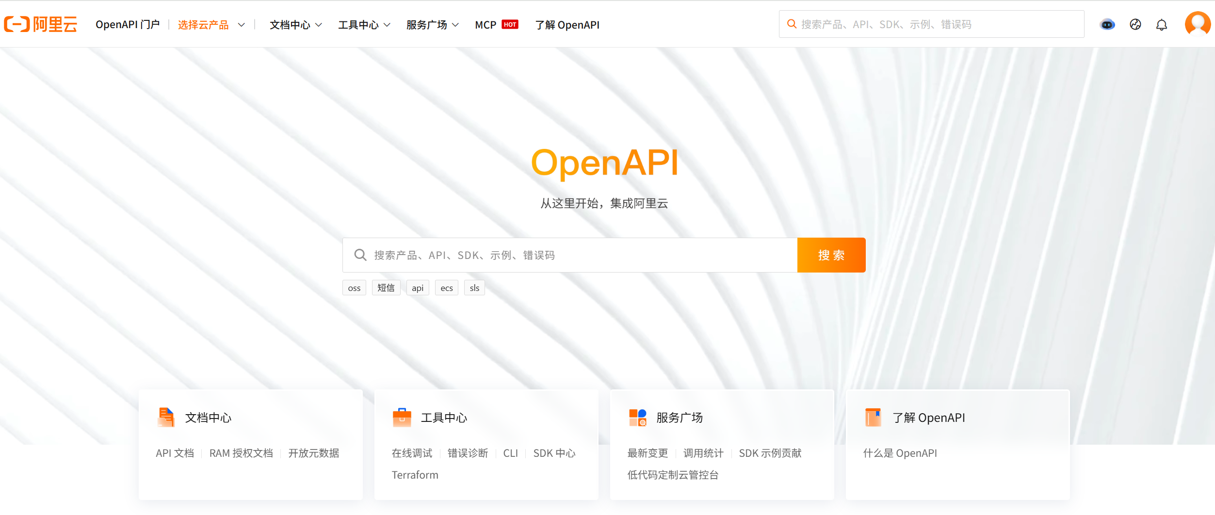
Task: Open the notification bell
Action: click(1162, 25)
